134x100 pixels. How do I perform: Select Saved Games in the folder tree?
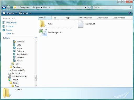23,54
